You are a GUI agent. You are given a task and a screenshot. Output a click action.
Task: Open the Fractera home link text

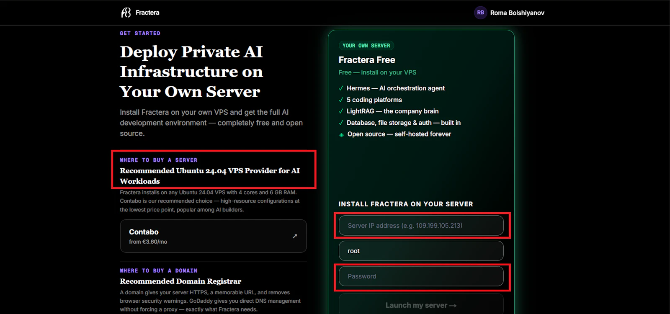point(147,13)
